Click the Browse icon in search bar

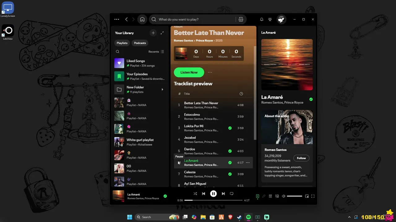click(241, 19)
